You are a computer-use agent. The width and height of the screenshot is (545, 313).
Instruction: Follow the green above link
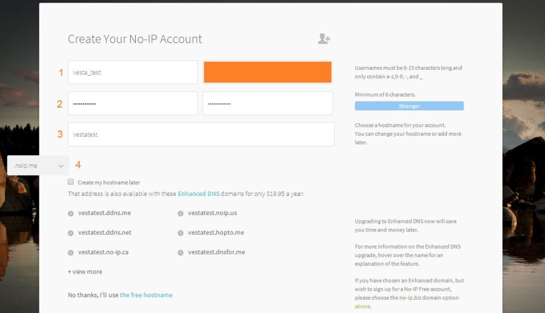362,307
